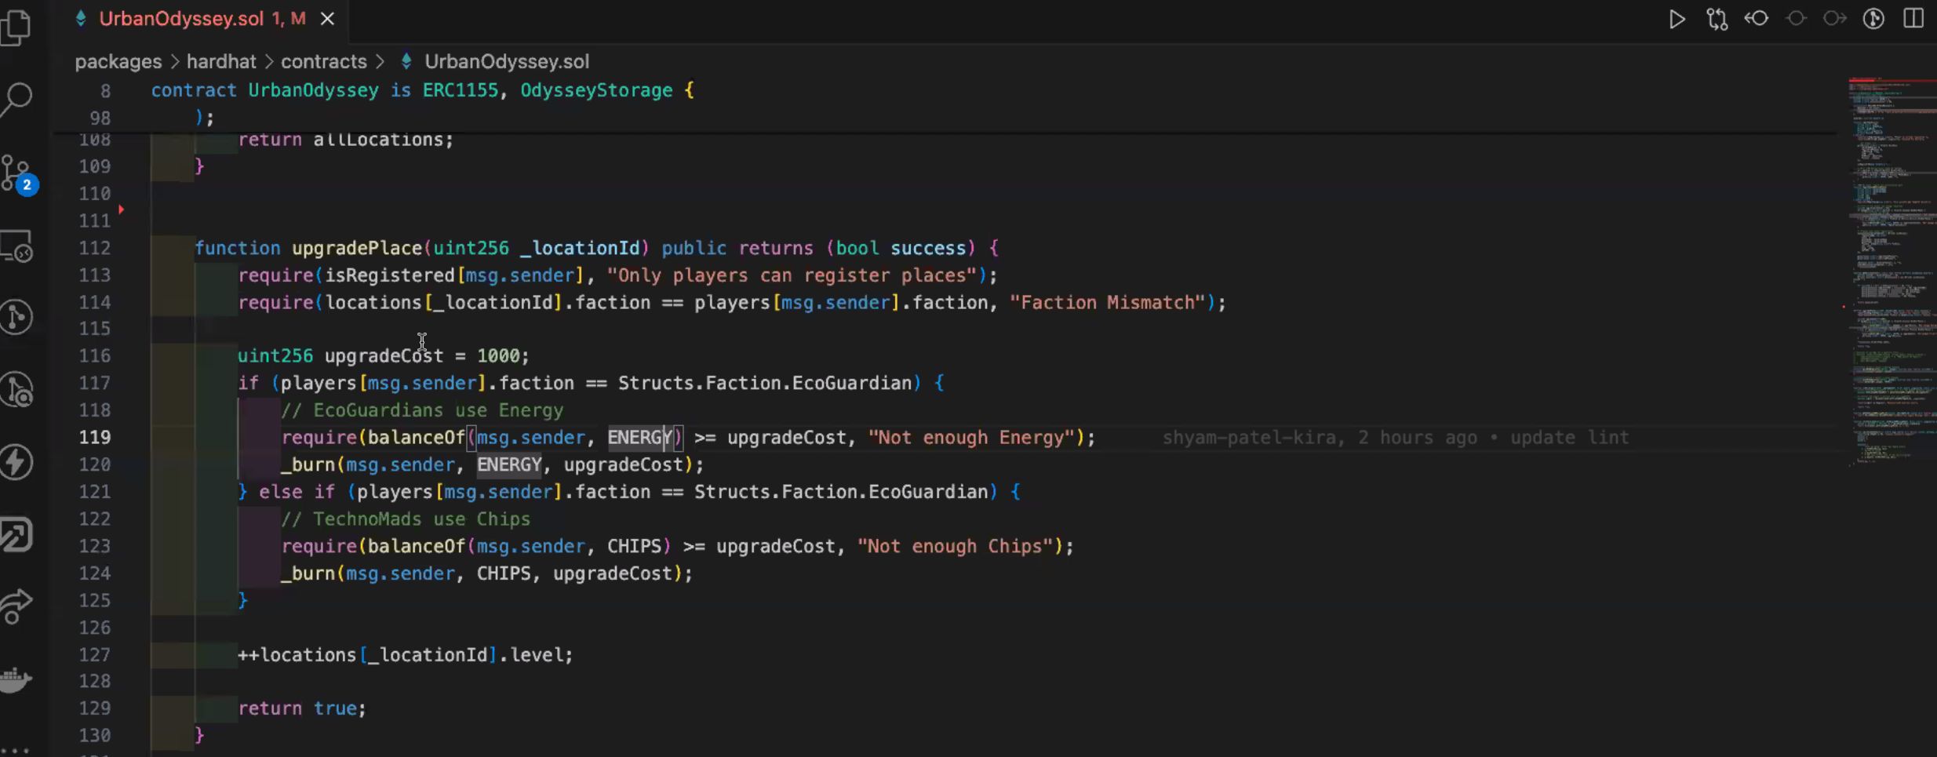This screenshot has height=757, width=1937.
Task: Open the square arrow extension icon in activity bar
Action: click(x=17, y=535)
